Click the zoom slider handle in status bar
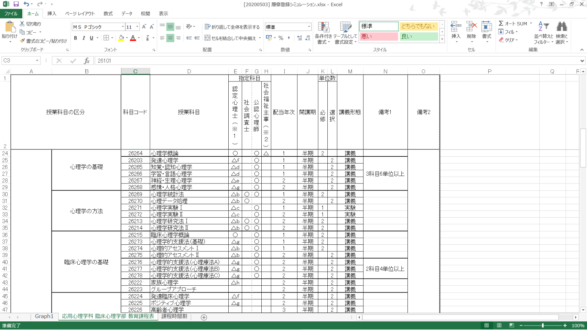The image size is (587, 330). point(543,326)
